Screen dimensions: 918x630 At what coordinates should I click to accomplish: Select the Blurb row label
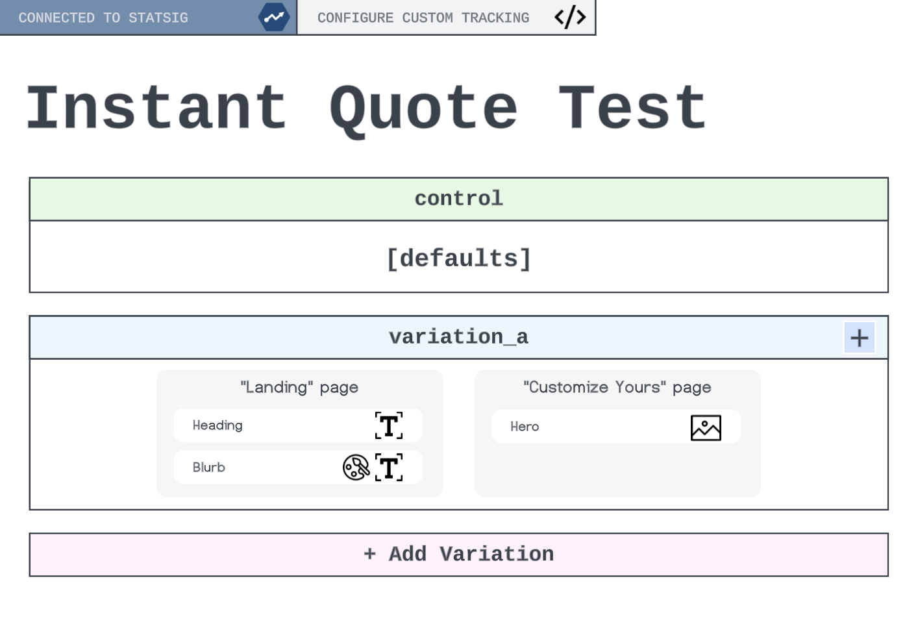point(209,468)
